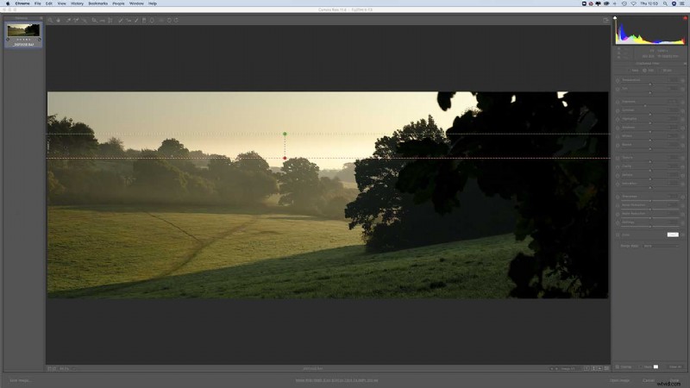Select the New radio button
Viewport: 690px width, 388px height.
(630, 71)
